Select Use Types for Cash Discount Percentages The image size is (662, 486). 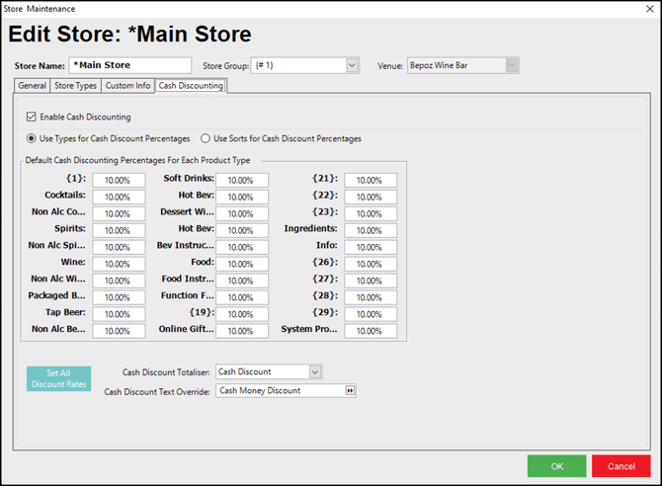(x=32, y=139)
